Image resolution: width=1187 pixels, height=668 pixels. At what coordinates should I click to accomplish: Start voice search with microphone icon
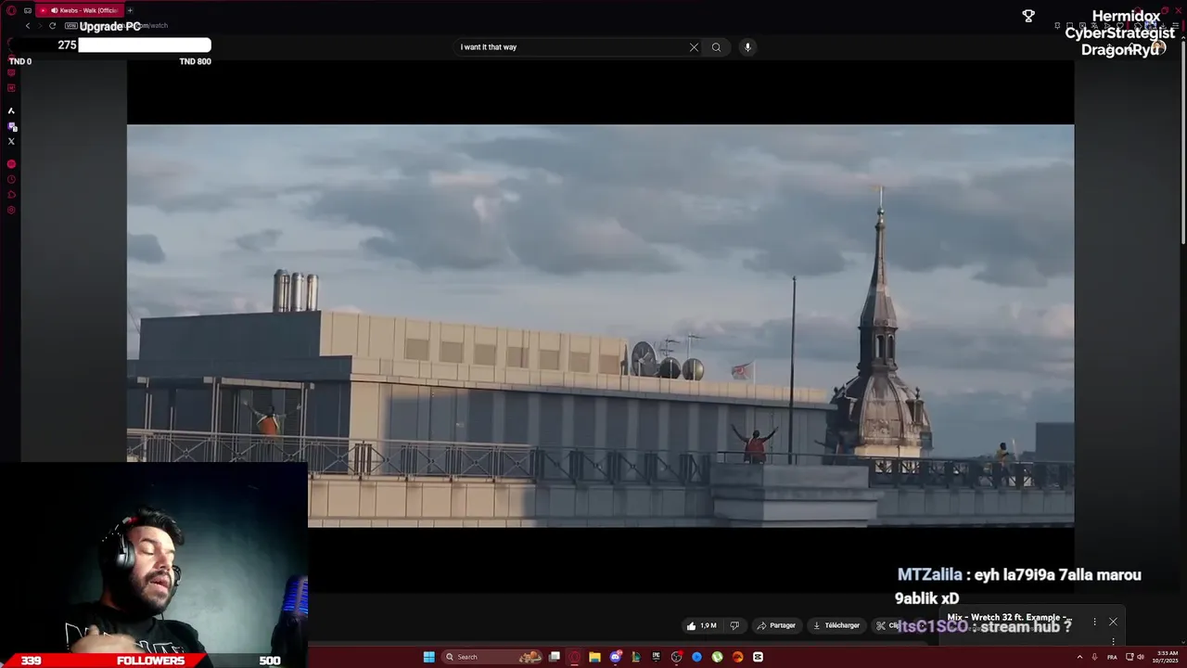(x=747, y=47)
